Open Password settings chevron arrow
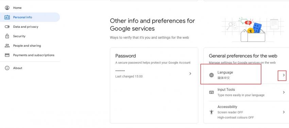Screen dimensions: 289x128 pos(190,73)
